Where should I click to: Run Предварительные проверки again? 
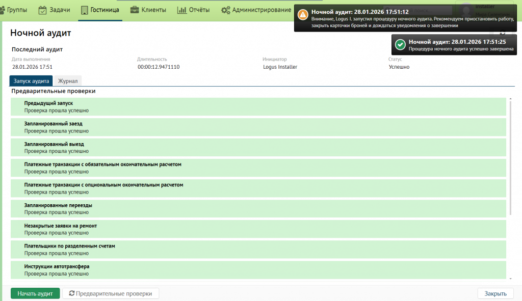point(111,293)
